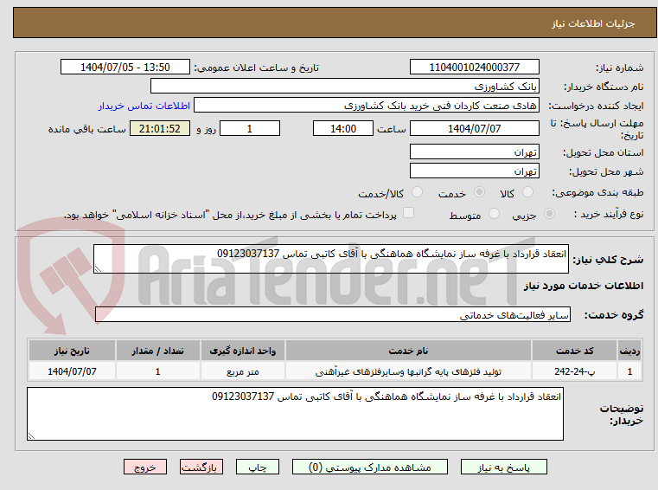Click the resize handle of توضیحات خریدار box

point(31,436)
